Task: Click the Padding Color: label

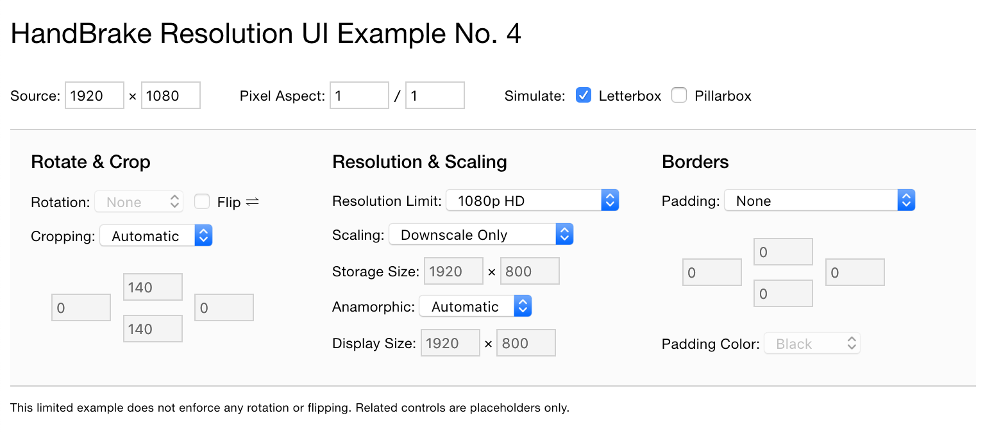Action: (711, 344)
